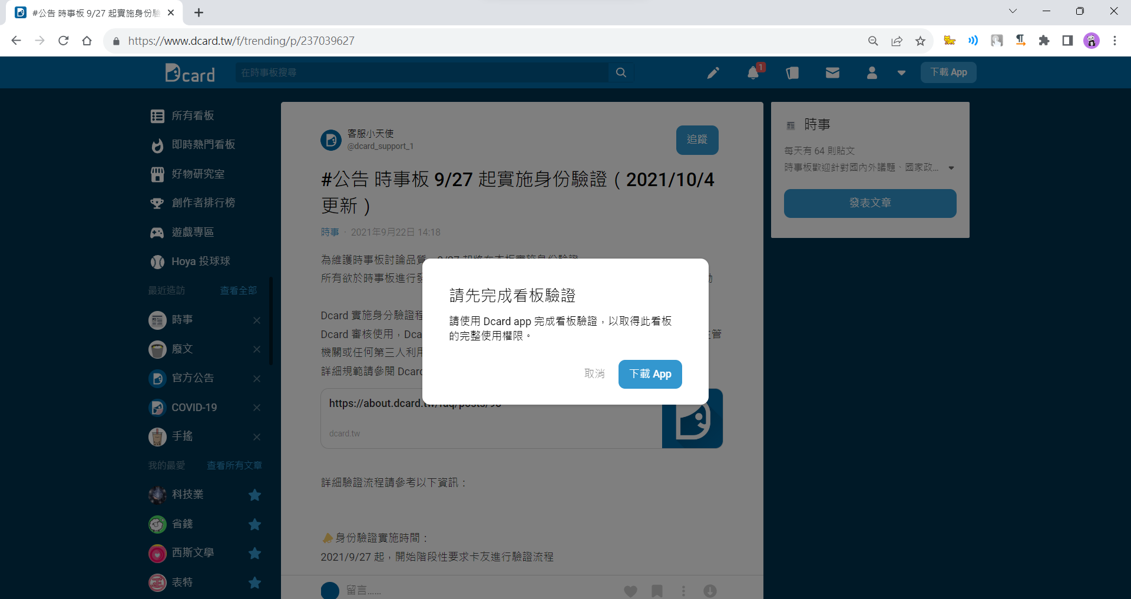This screenshot has height=599, width=1131.
Task: Toggle the favorite star for 西斯文學
Action: (254, 553)
